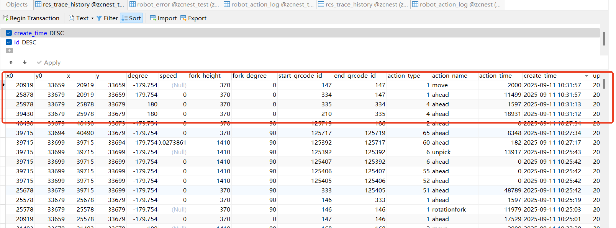Uncheck the id sort checkbox

coord(9,42)
